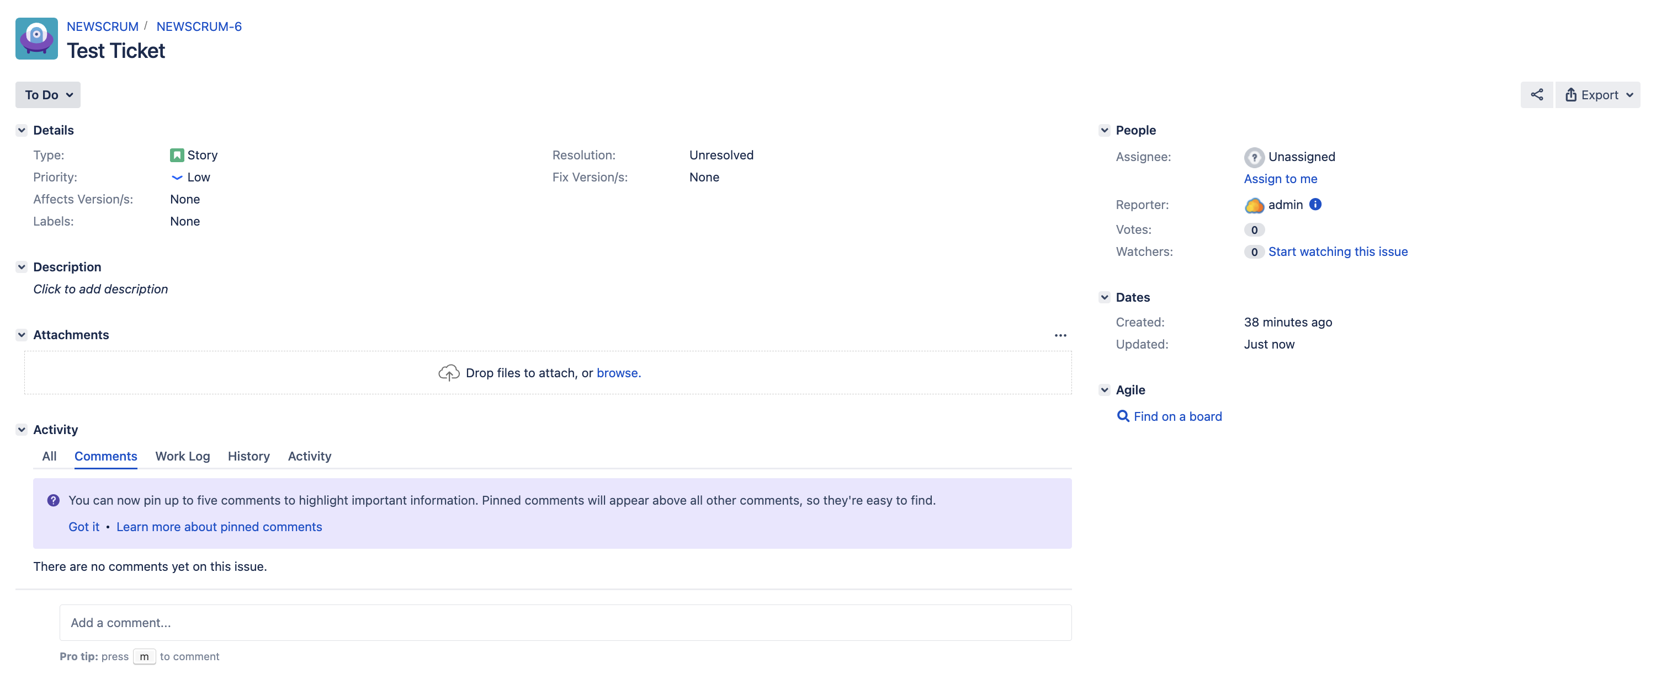Click the Story issue type icon

tap(176, 155)
